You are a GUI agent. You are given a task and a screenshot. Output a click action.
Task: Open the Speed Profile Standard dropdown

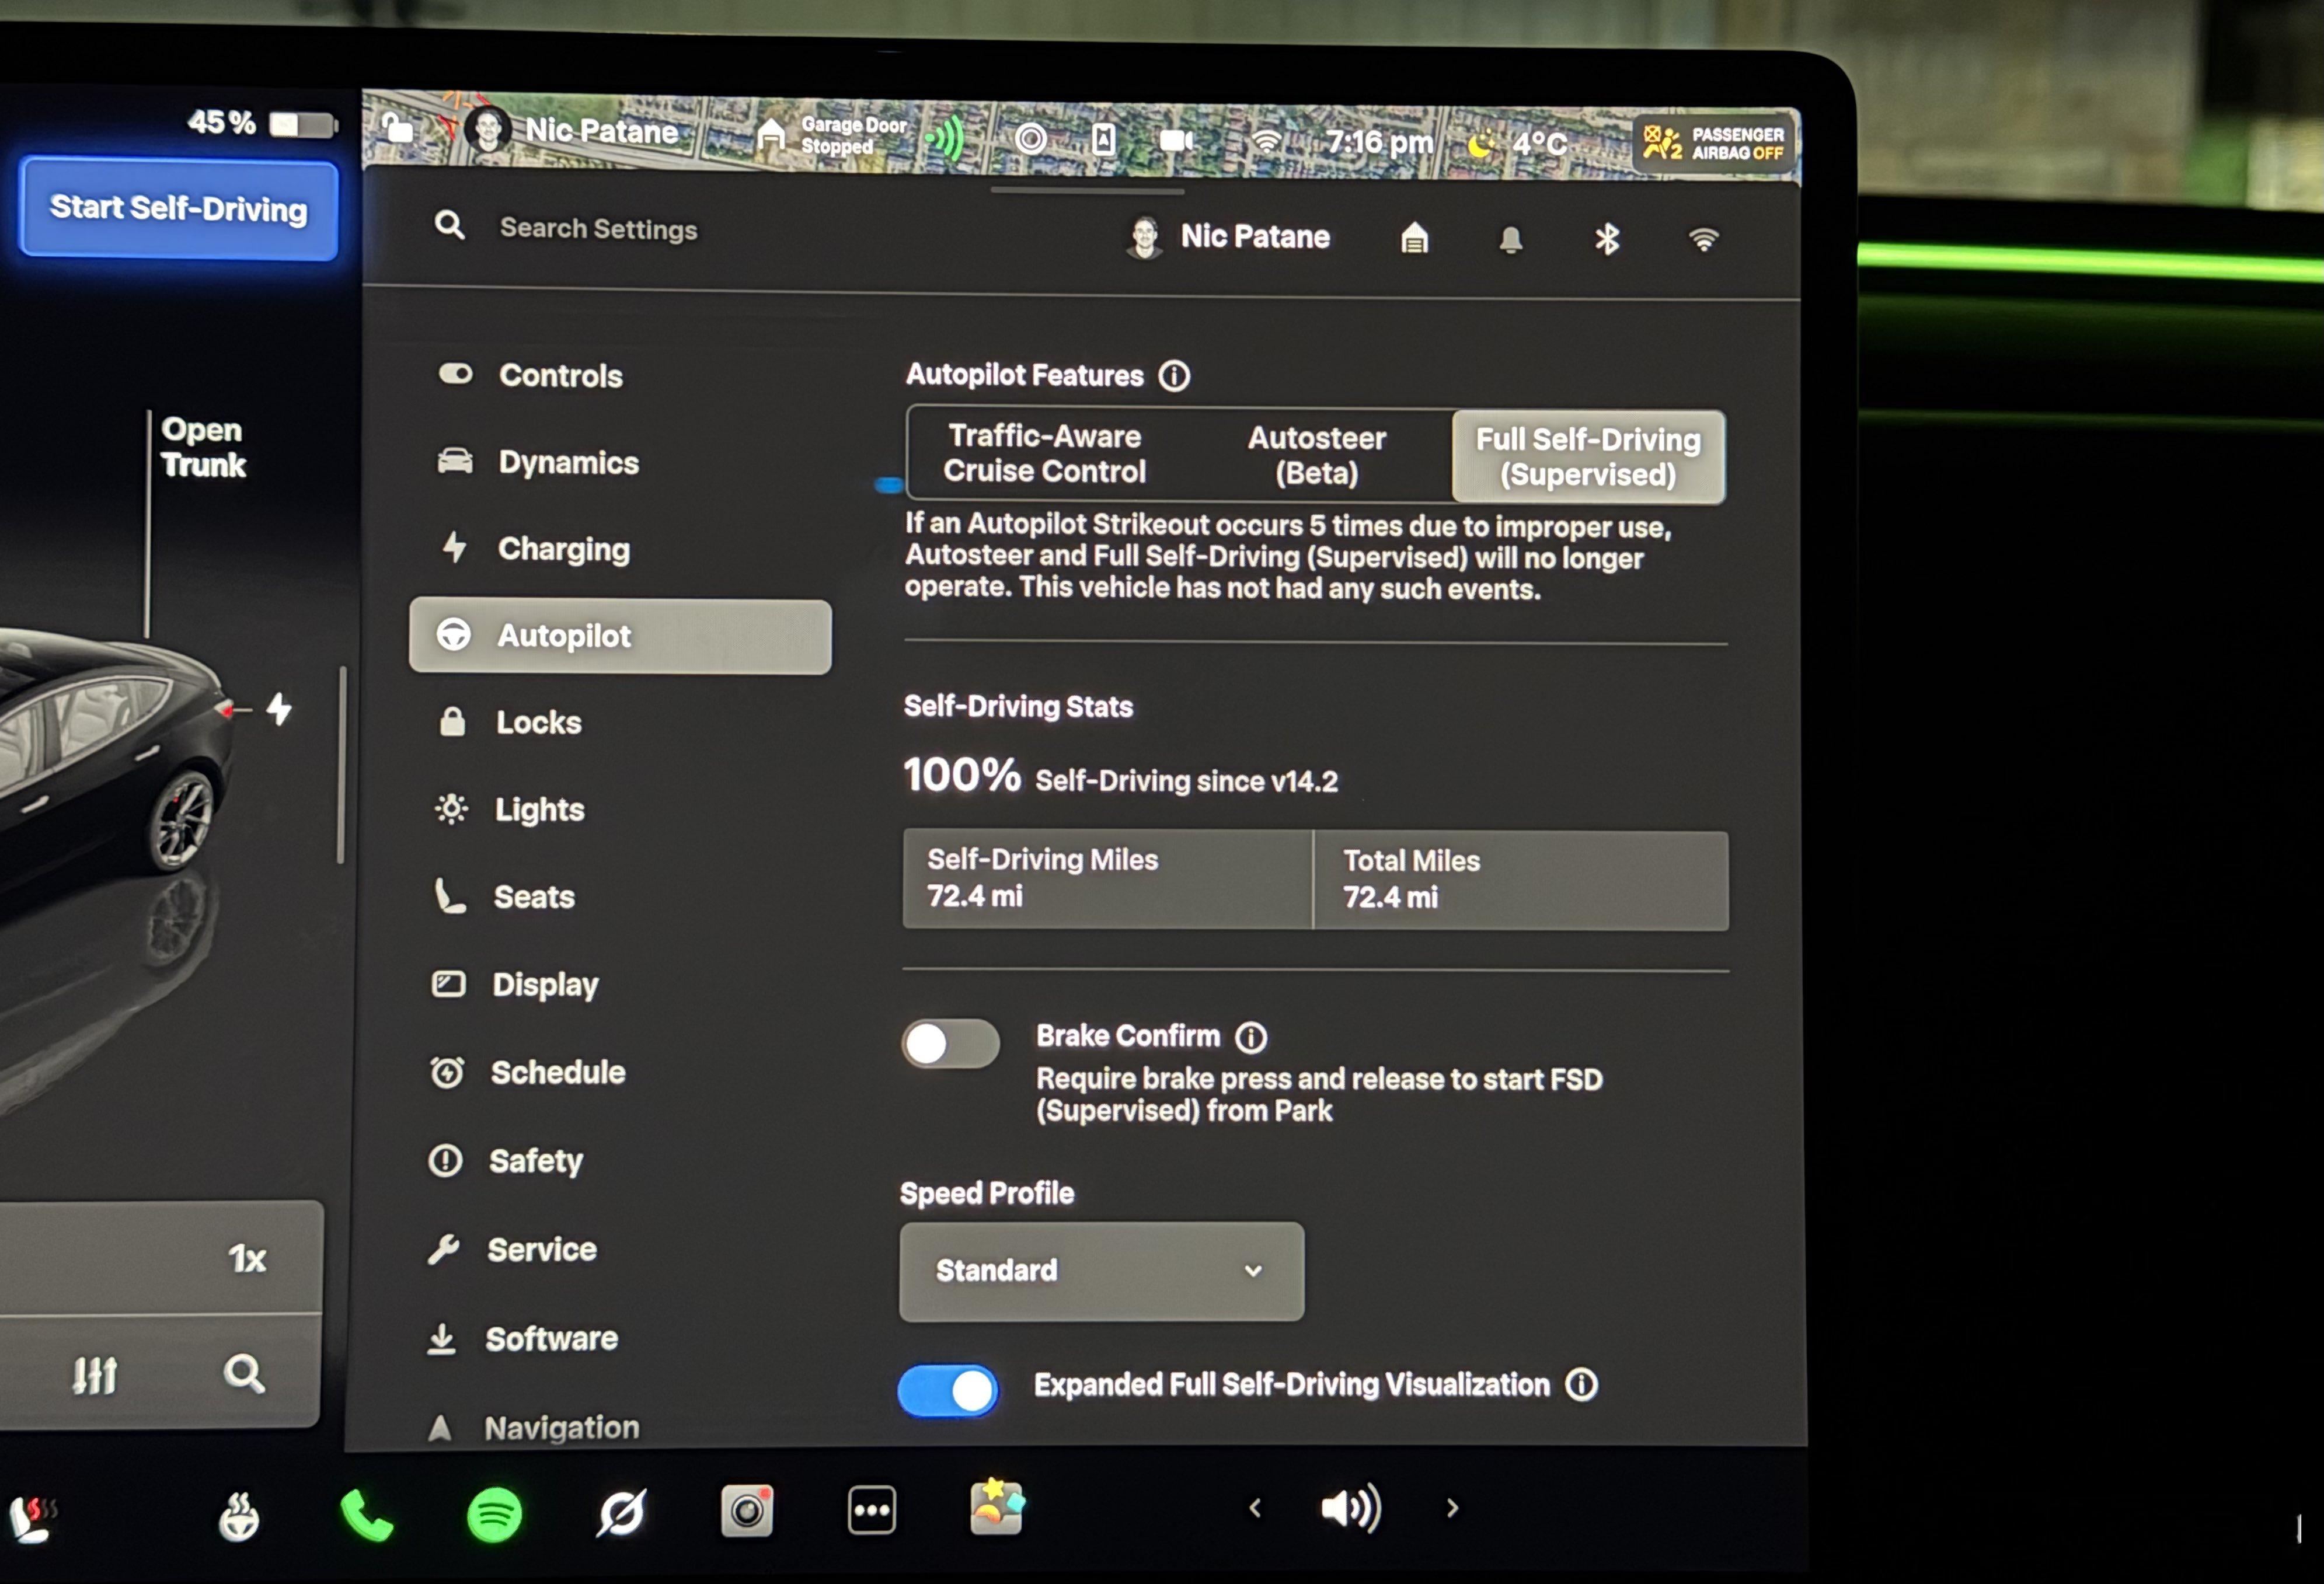(x=1101, y=1271)
